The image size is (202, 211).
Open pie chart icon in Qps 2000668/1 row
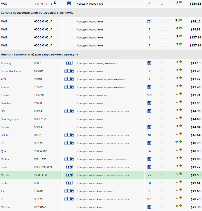coord(180,150)
